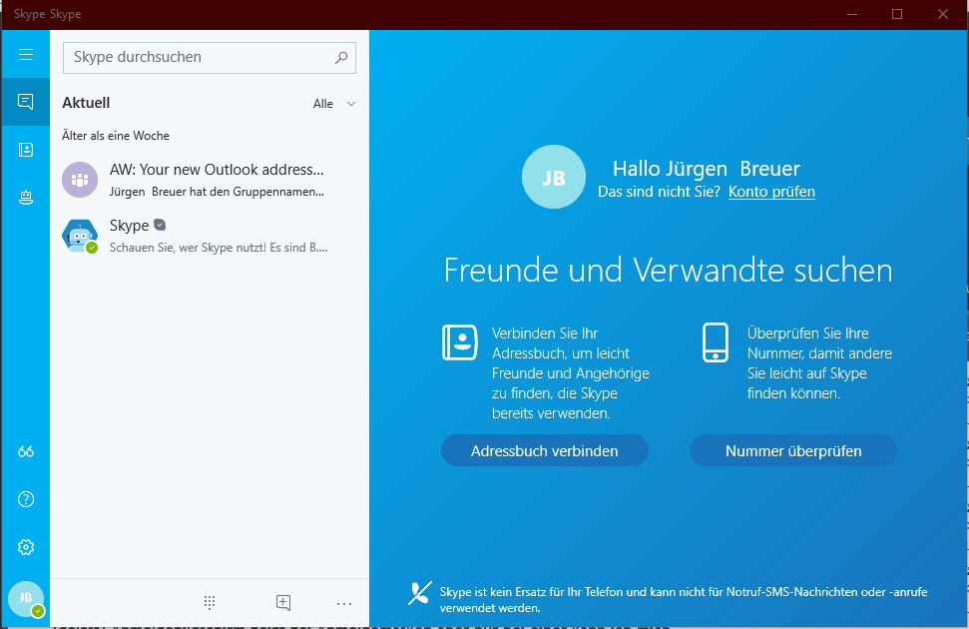The width and height of the screenshot is (969, 629).
Task: Start a new chat with the plus icon
Action: [x=283, y=602]
